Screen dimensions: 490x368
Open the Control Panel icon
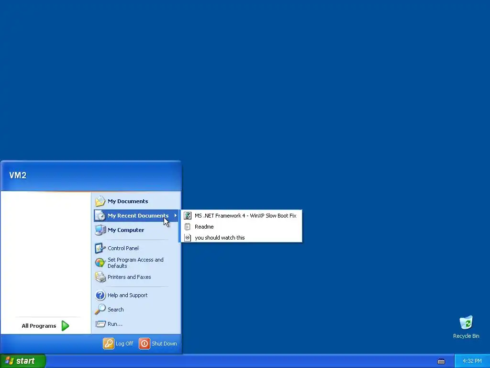click(x=100, y=248)
